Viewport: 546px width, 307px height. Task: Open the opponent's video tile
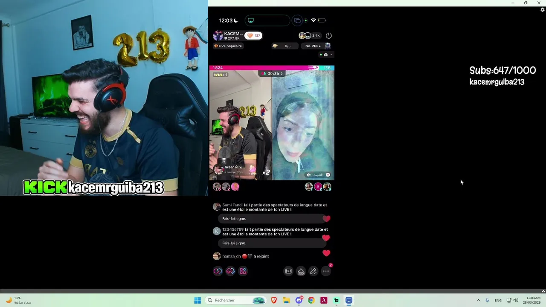coord(303,125)
